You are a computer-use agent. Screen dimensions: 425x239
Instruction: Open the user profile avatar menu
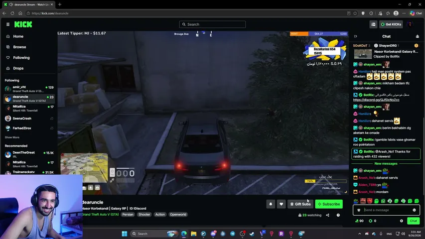(x=410, y=24)
